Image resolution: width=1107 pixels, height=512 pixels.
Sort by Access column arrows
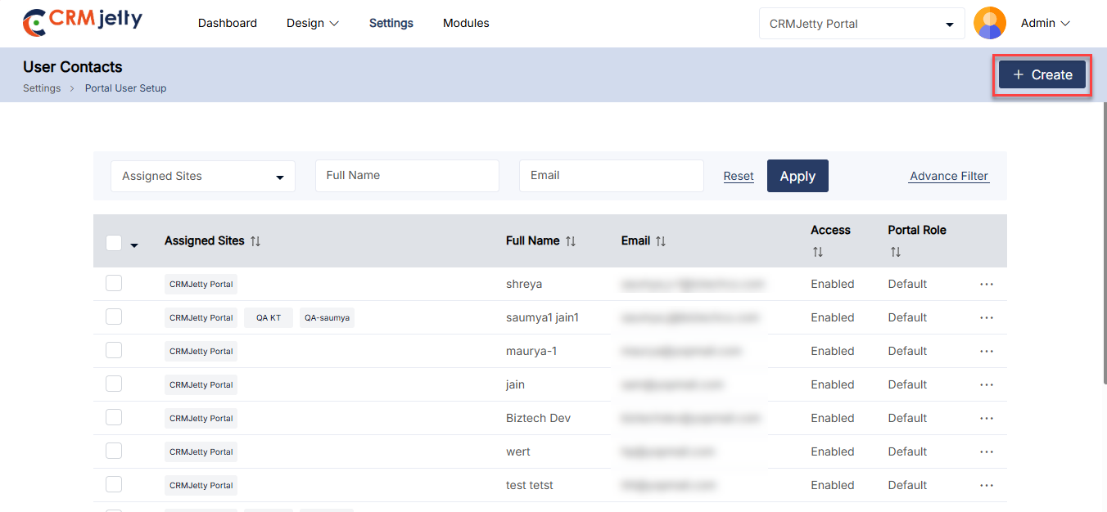[817, 253]
